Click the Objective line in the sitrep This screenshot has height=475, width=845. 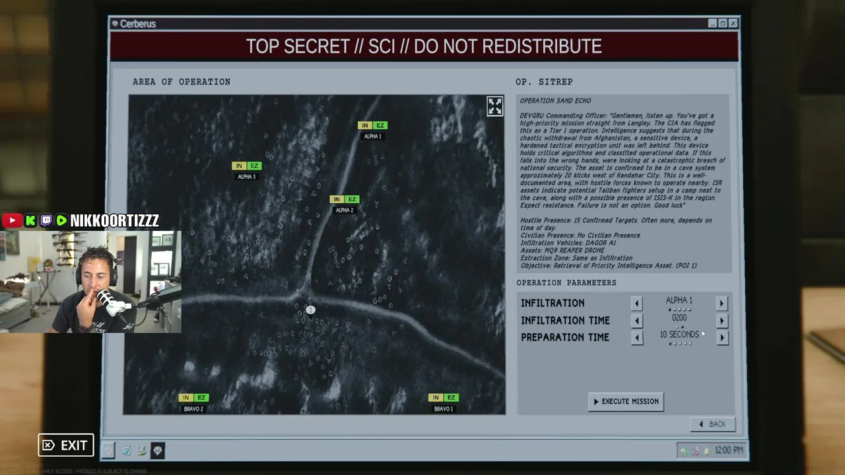click(608, 266)
